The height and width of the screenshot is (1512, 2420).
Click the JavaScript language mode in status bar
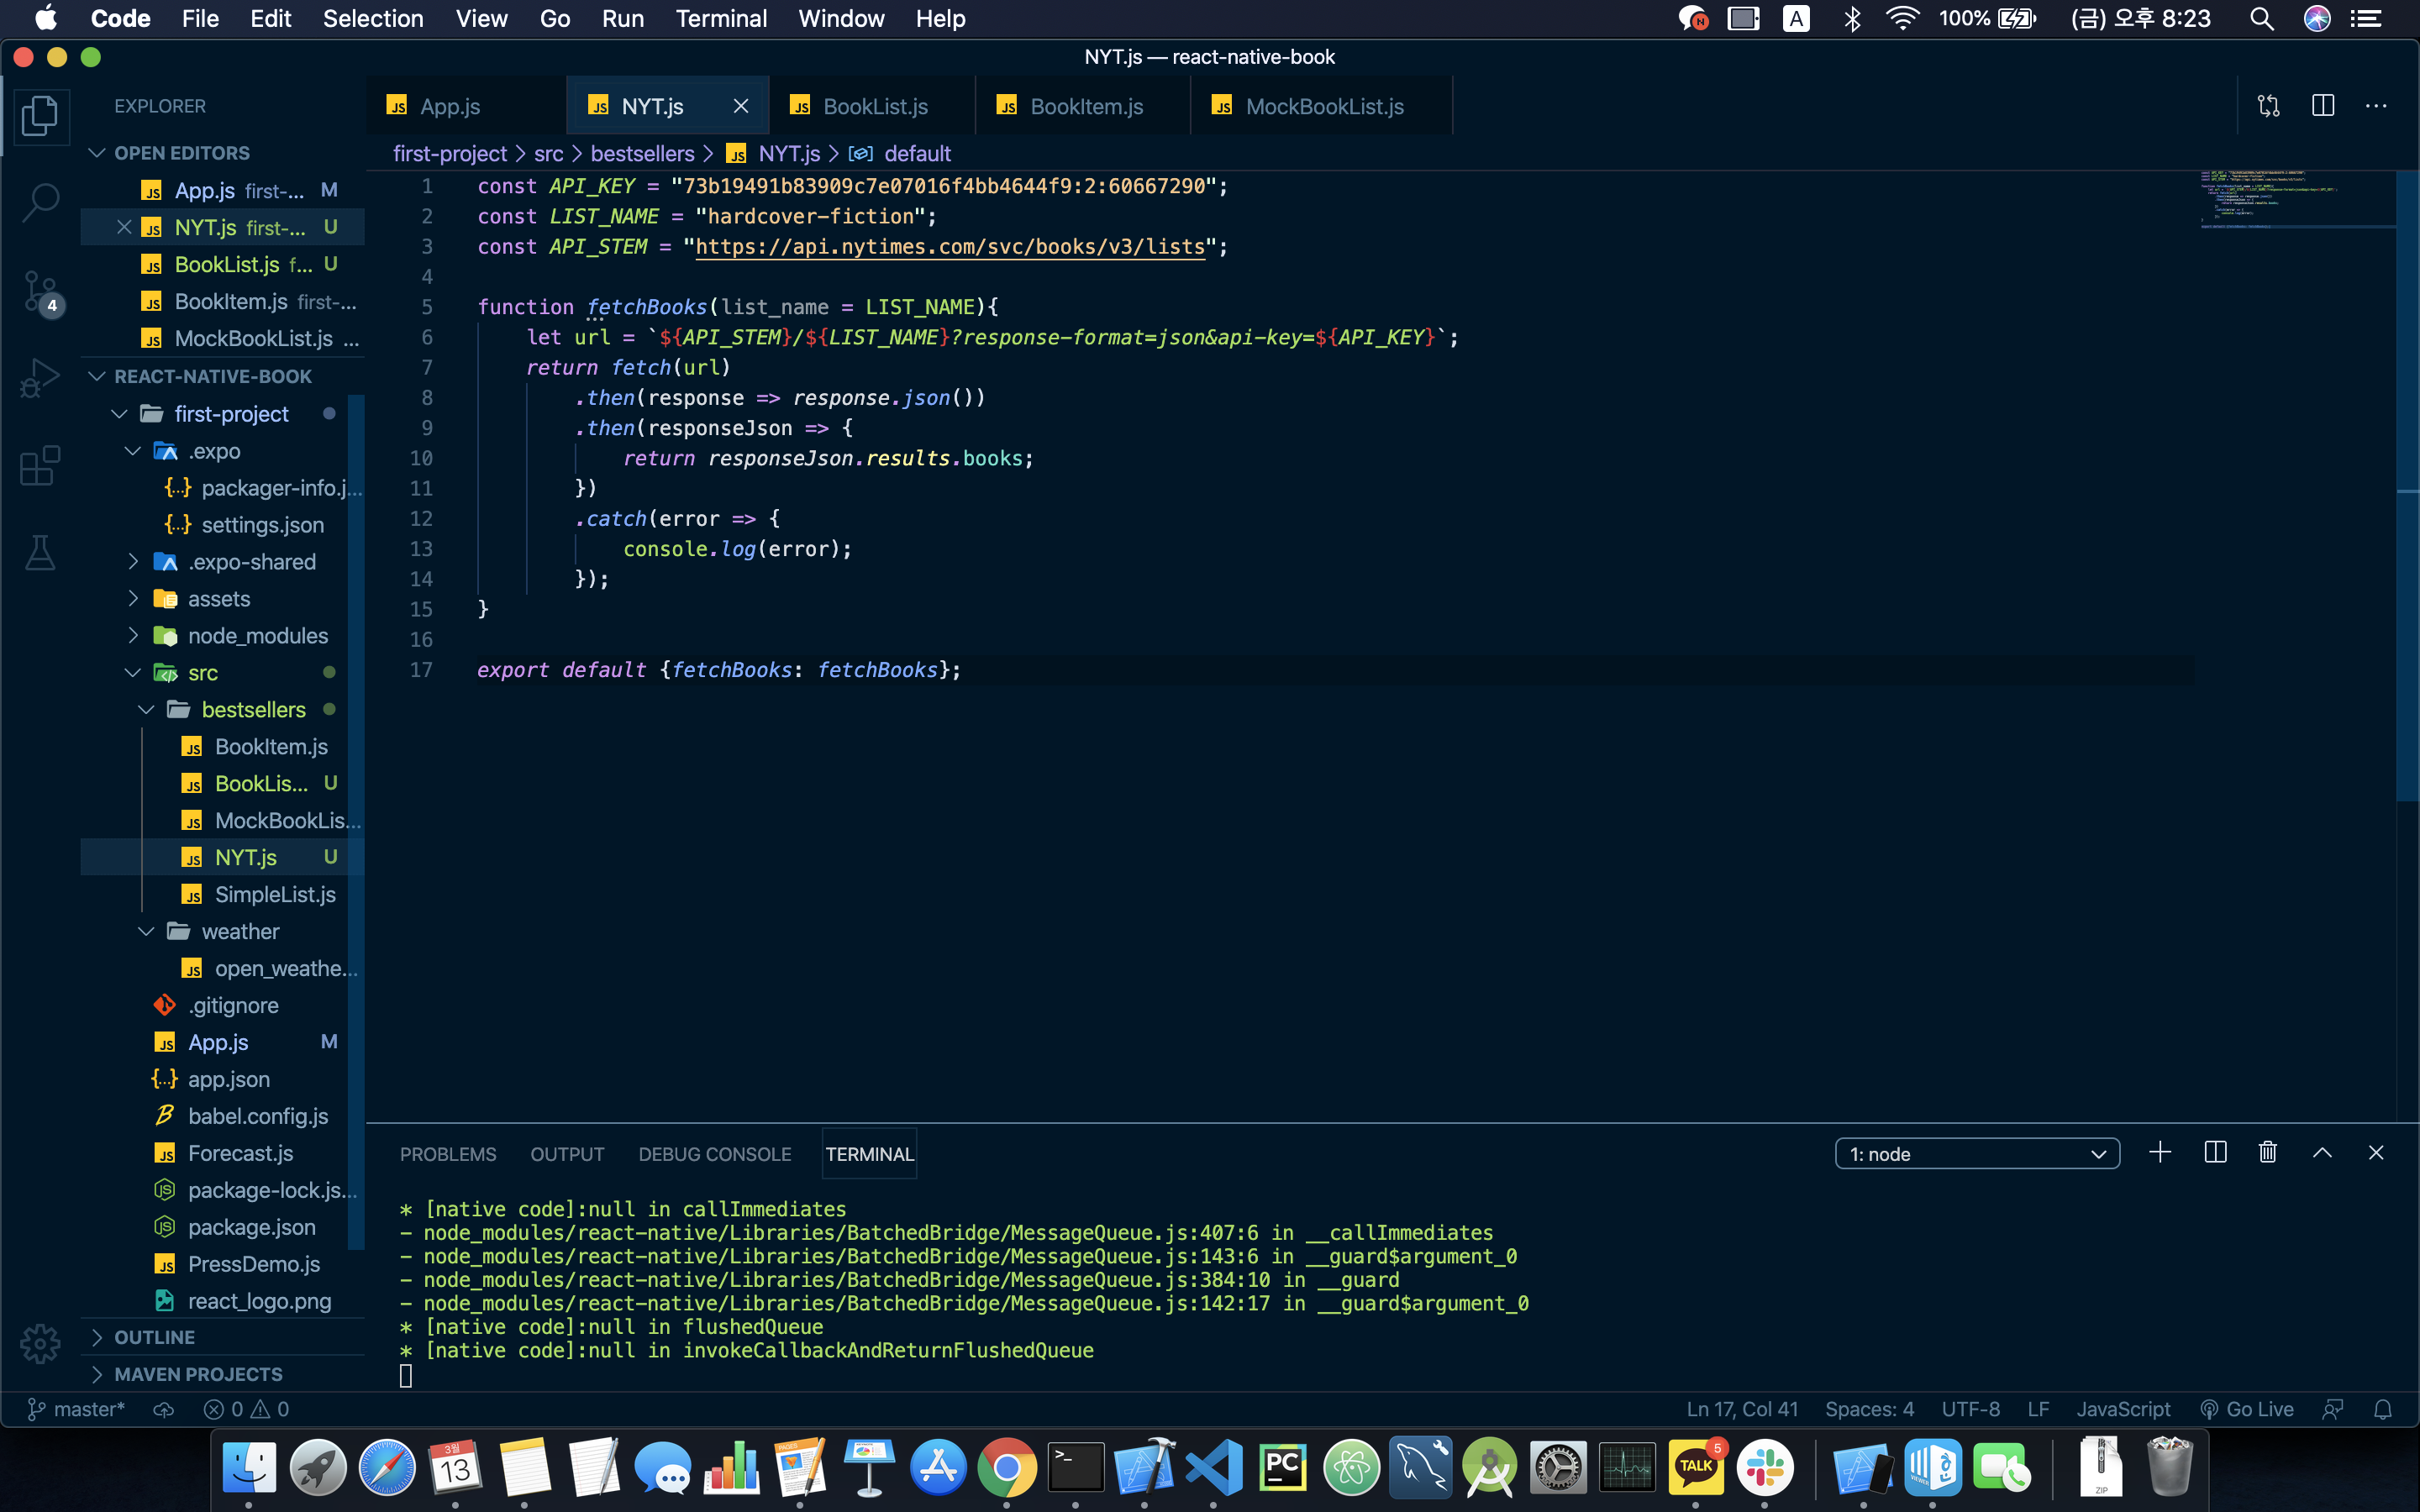coord(2122,1409)
